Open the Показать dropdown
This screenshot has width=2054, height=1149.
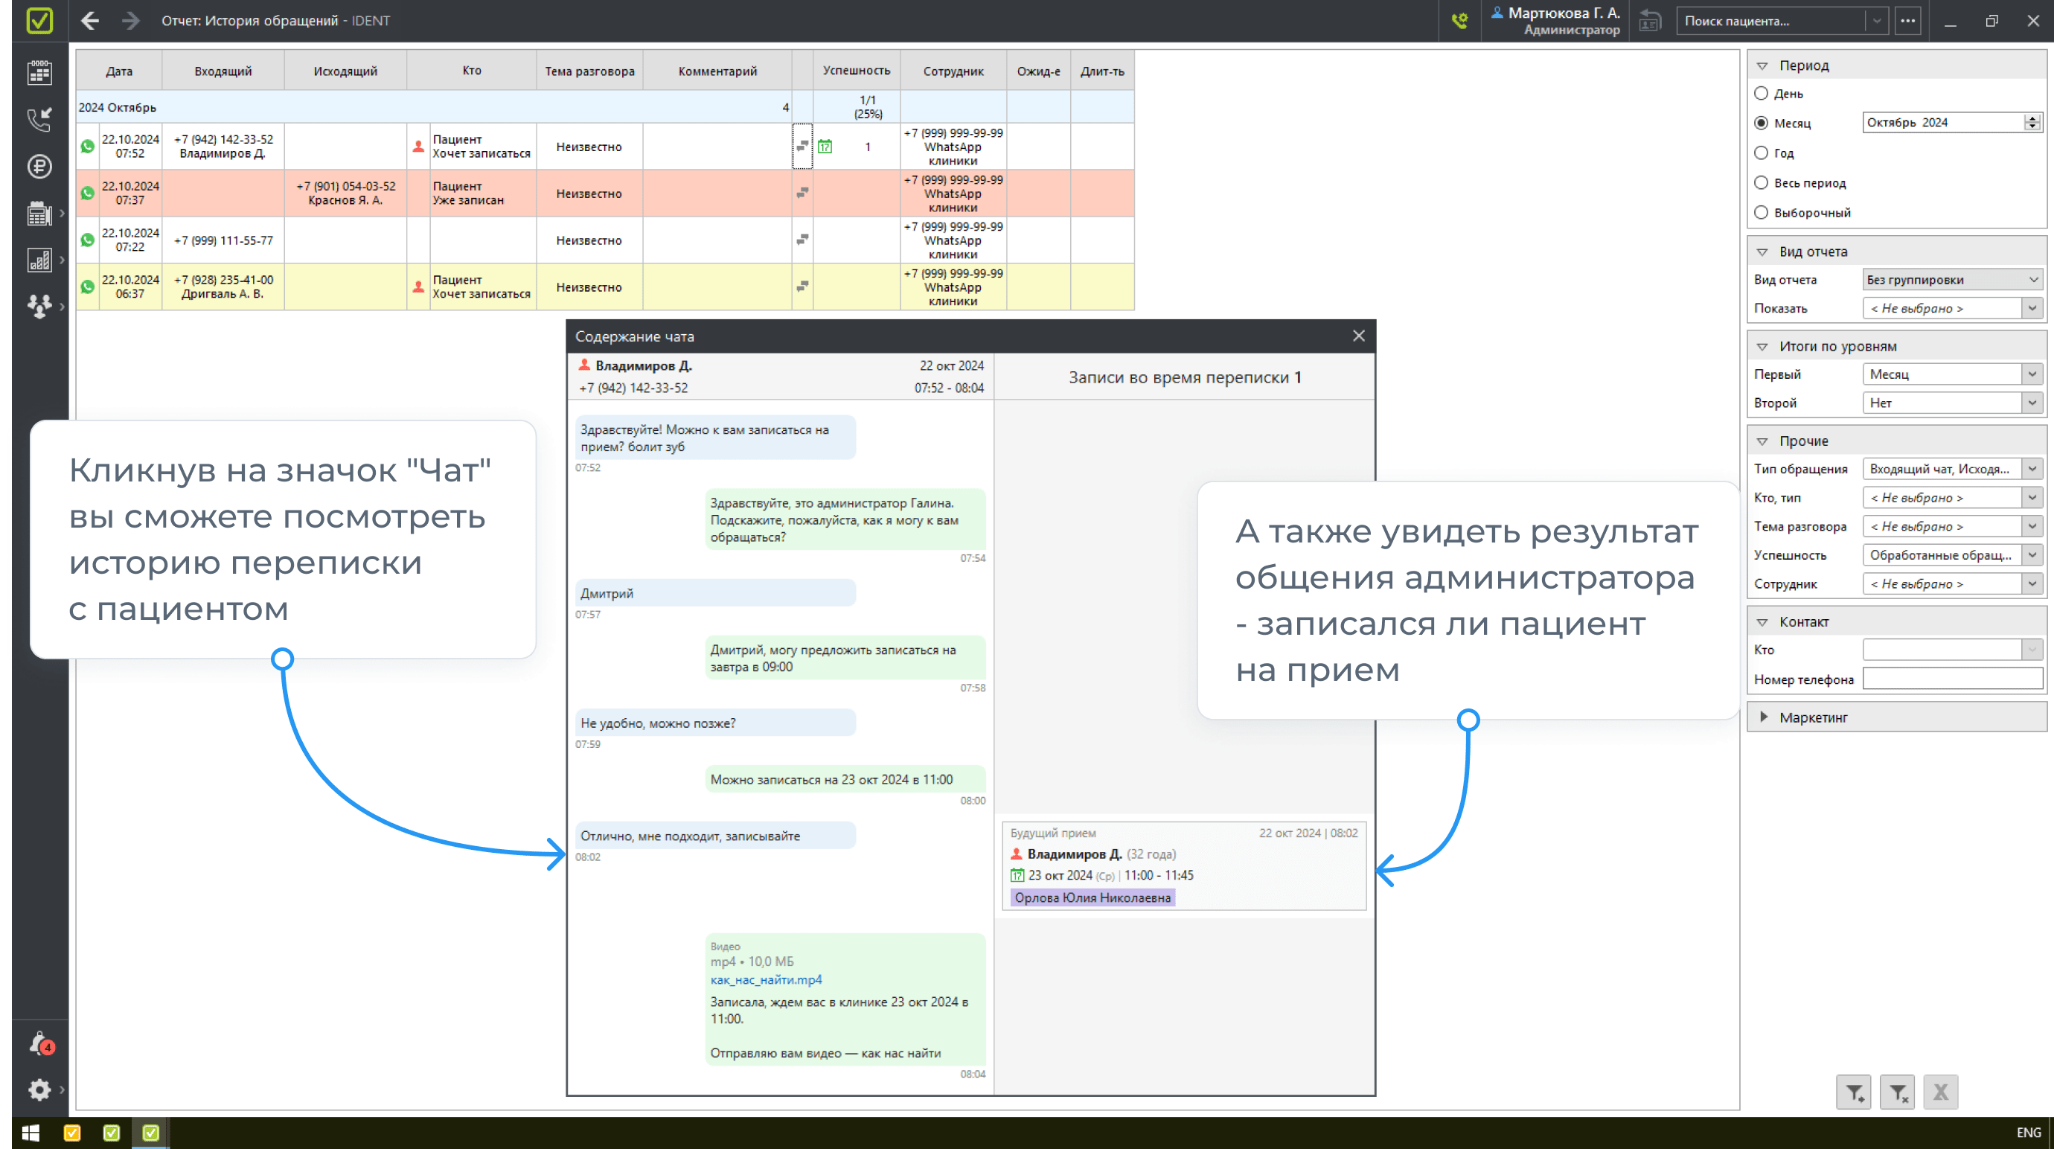coord(1952,308)
